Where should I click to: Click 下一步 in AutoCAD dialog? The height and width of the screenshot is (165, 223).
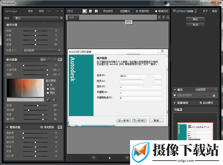(139, 121)
